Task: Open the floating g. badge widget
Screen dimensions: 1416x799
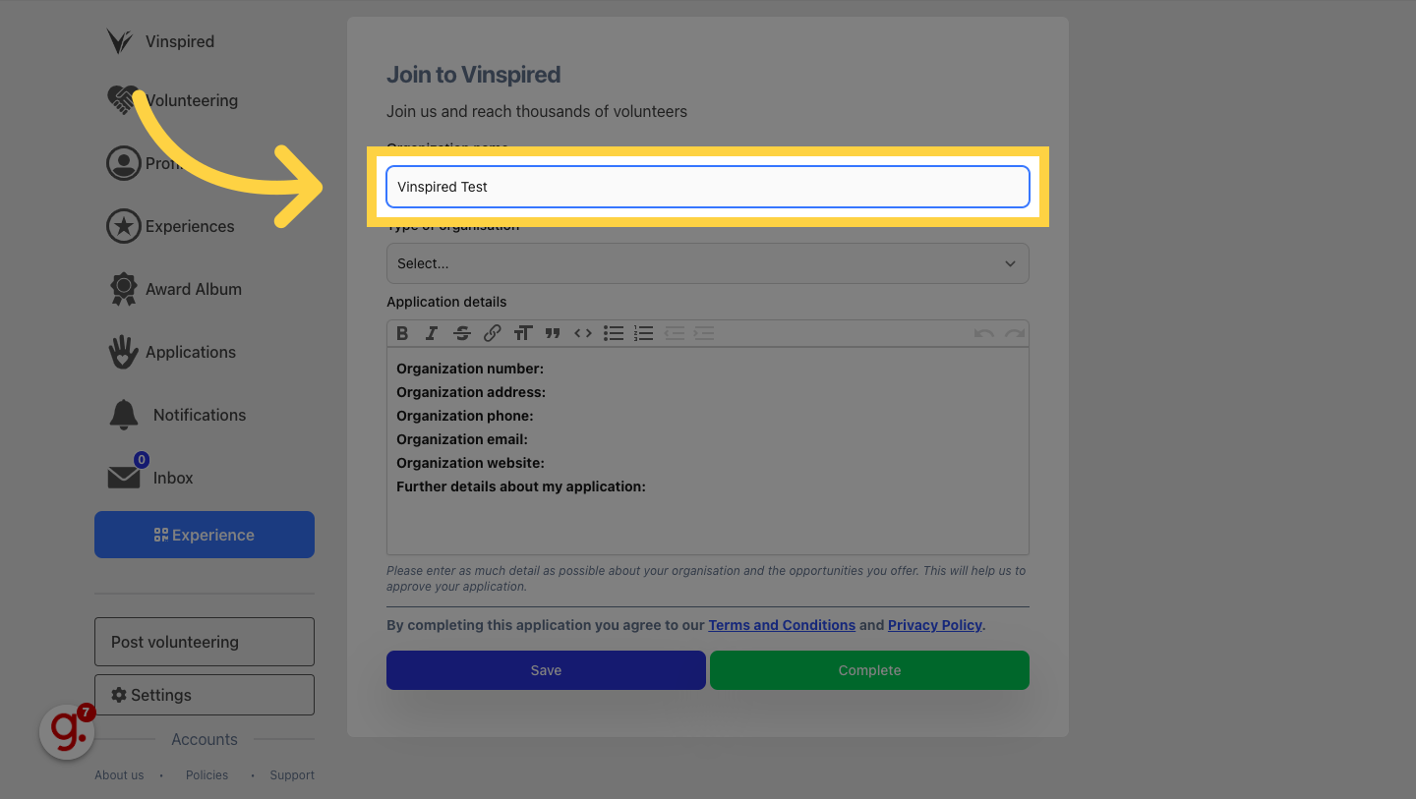Action: coord(67,731)
